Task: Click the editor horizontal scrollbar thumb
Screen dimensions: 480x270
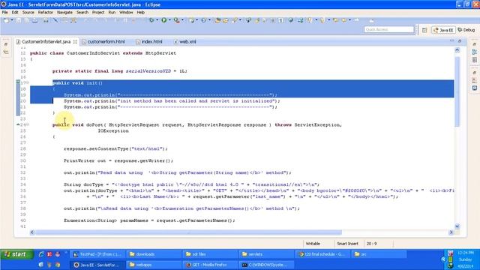Action: (x=188, y=232)
